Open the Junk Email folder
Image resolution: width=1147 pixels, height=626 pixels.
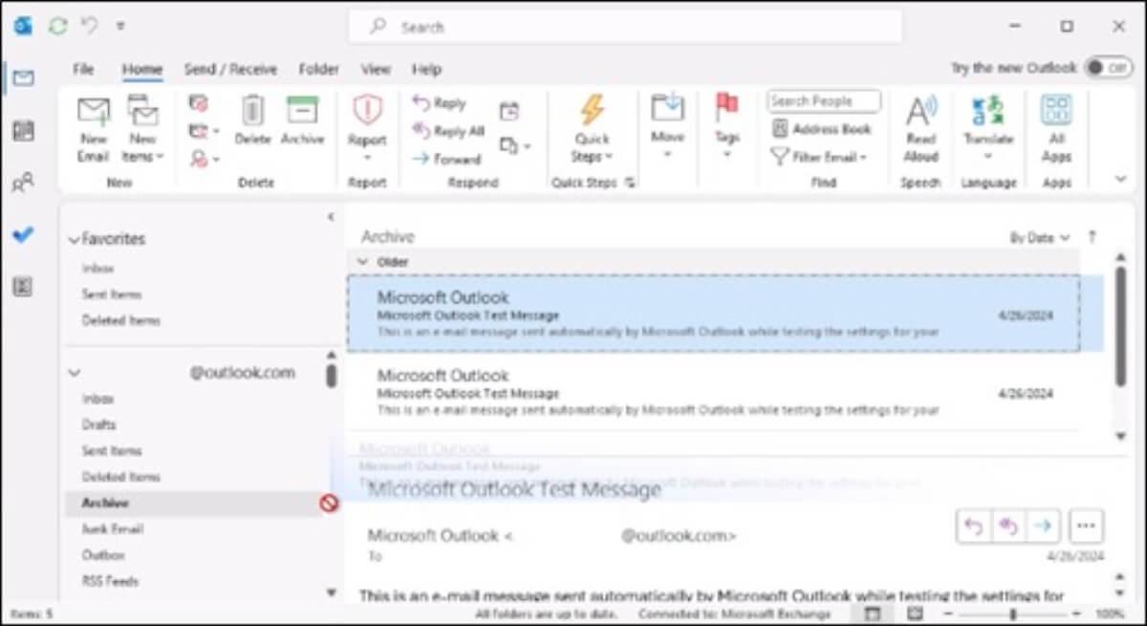tap(113, 529)
